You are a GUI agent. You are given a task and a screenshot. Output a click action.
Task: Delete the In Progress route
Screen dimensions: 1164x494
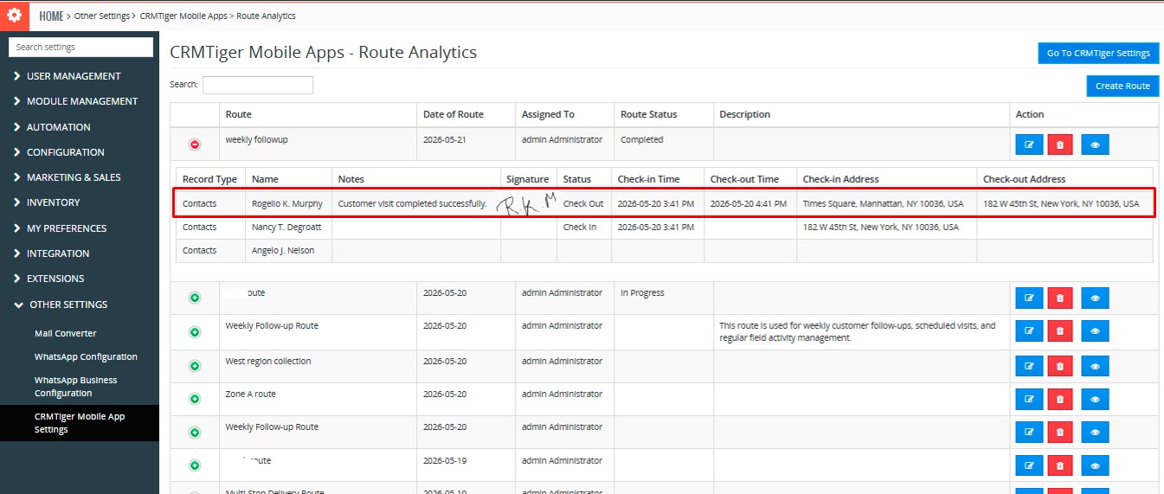click(x=1061, y=298)
